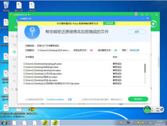The width and height of the screenshot is (167, 126).
Task: Click the 返回 button
Action: pyautogui.click(x=137, y=32)
